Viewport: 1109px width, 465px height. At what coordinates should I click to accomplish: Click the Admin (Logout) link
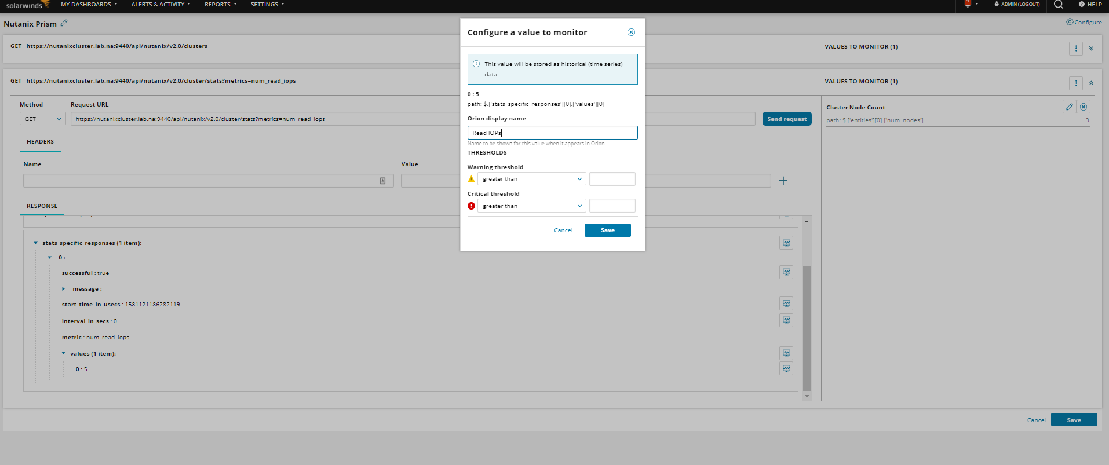[x=1017, y=4]
